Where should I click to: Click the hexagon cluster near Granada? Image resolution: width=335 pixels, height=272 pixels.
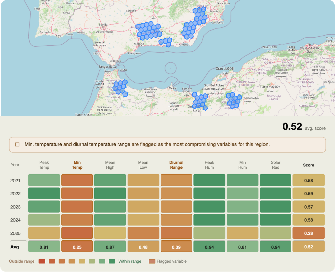149,31
